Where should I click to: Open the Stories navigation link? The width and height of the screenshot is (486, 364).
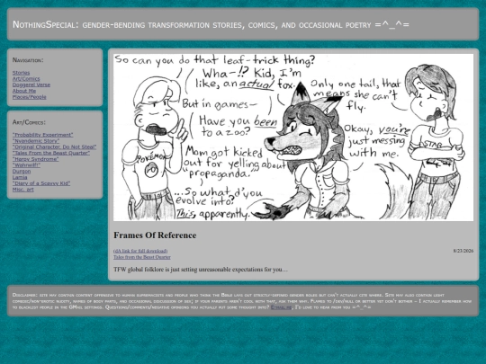(21, 73)
